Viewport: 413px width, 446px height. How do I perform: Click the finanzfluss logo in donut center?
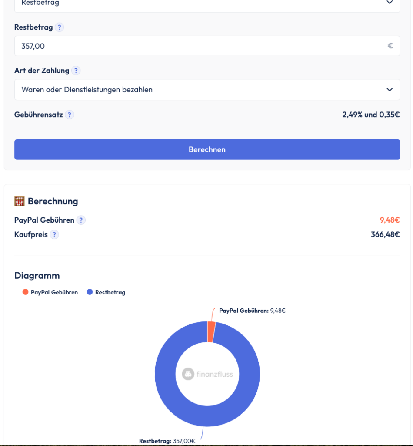click(x=207, y=374)
